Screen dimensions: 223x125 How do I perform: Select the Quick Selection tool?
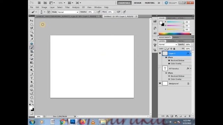click(32, 32)
